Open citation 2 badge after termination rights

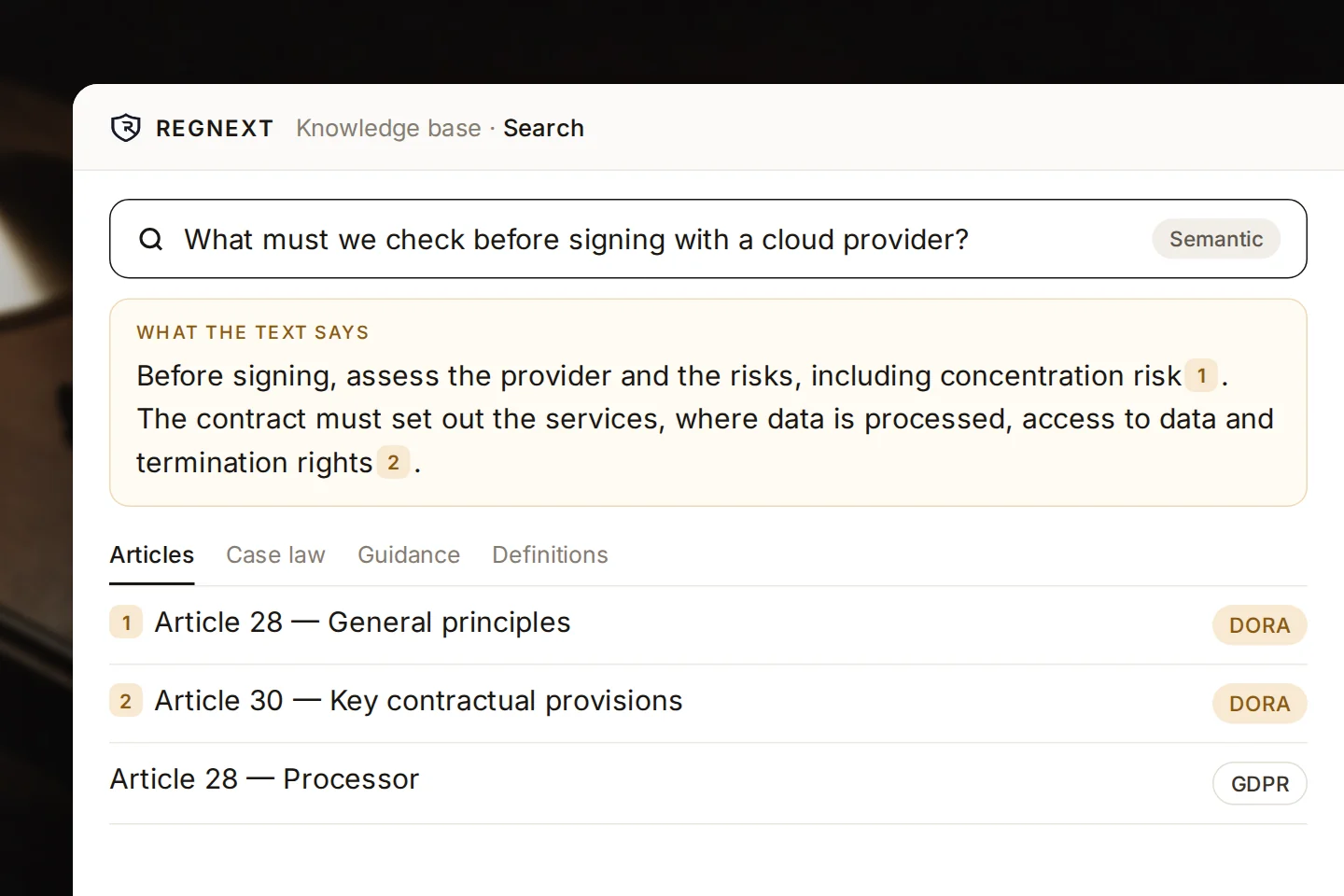(393, 462)
